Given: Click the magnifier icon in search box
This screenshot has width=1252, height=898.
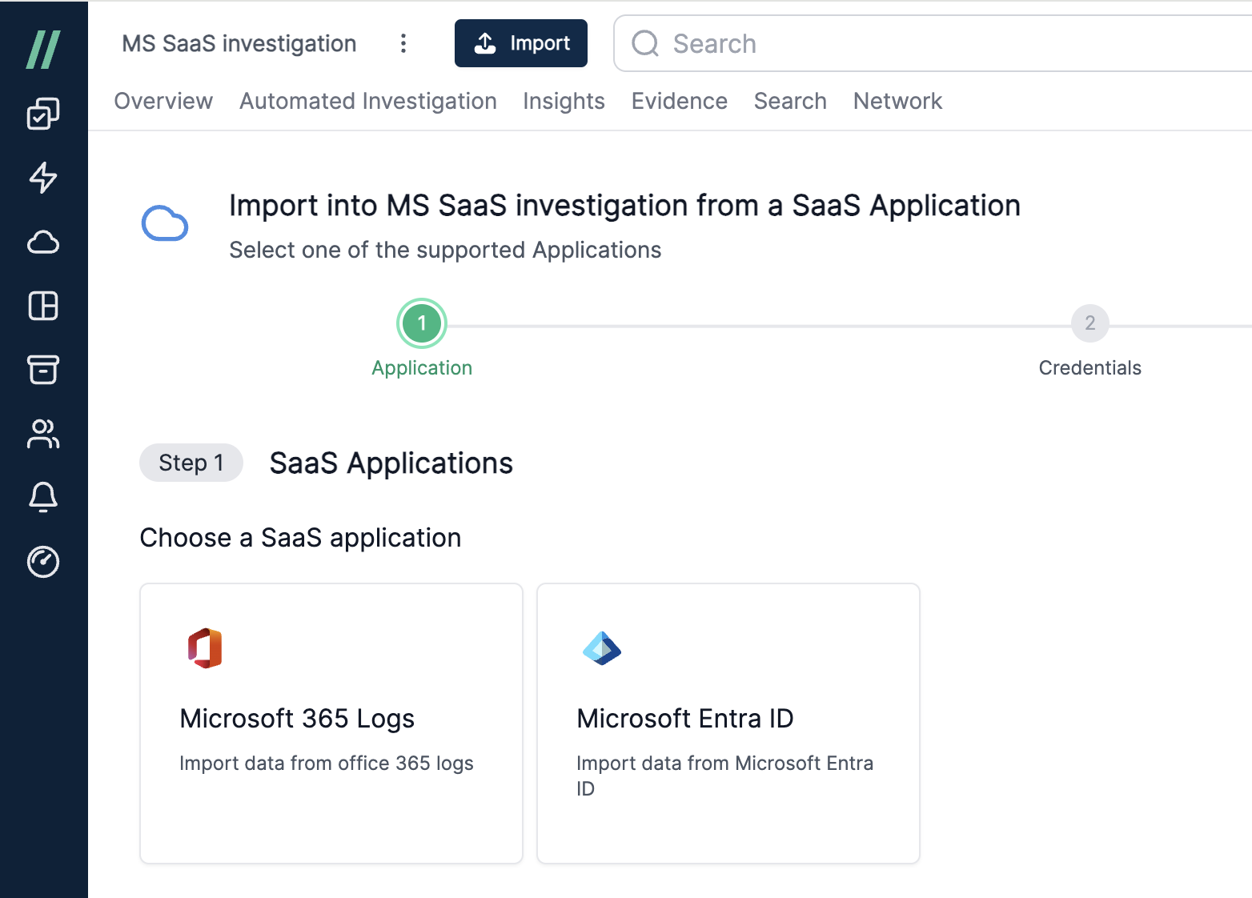Looking at the screenshot, I should pos(645,43).
